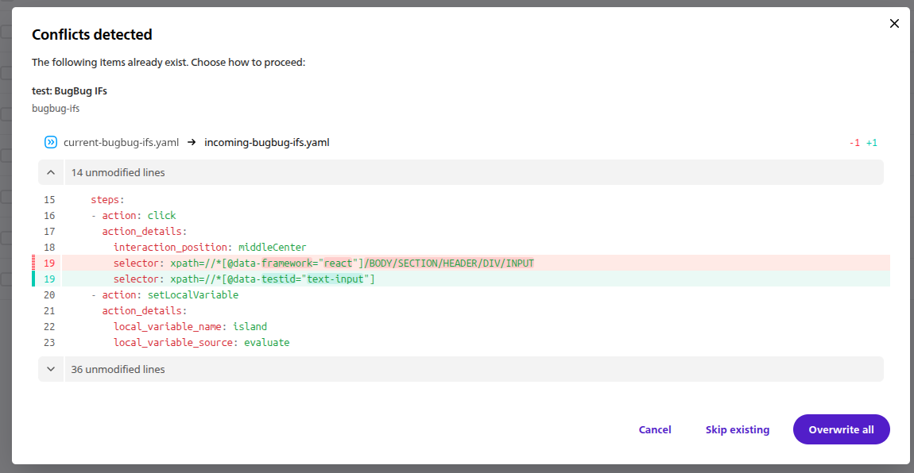This screenshot has width=914, height=473.
Task: Click line number 17 in gutter
Action: [x=49, y=231]
